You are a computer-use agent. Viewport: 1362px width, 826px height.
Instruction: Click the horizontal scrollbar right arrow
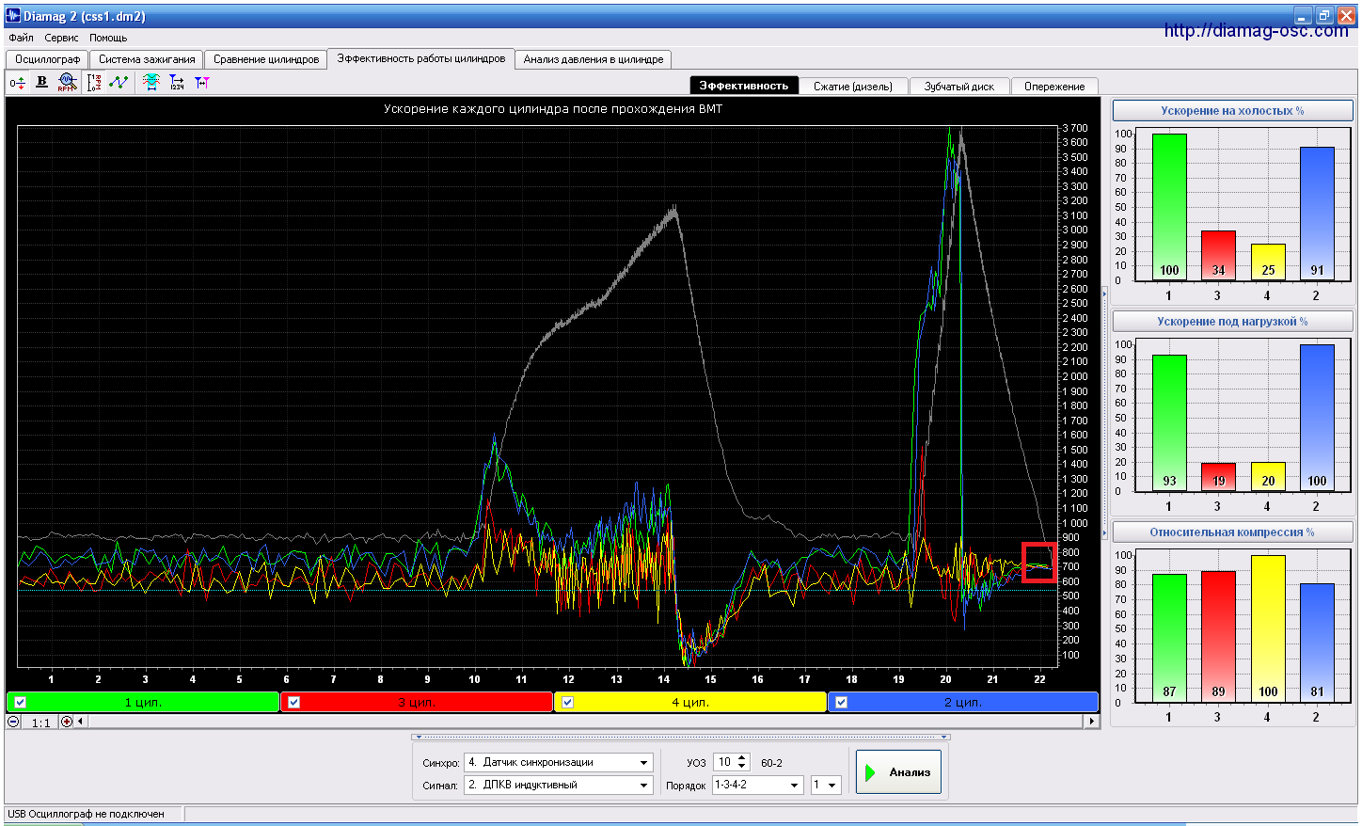(1091, 722)
